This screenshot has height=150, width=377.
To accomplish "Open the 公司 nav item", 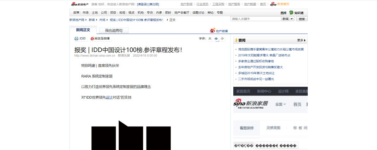I will pos(104,13).
